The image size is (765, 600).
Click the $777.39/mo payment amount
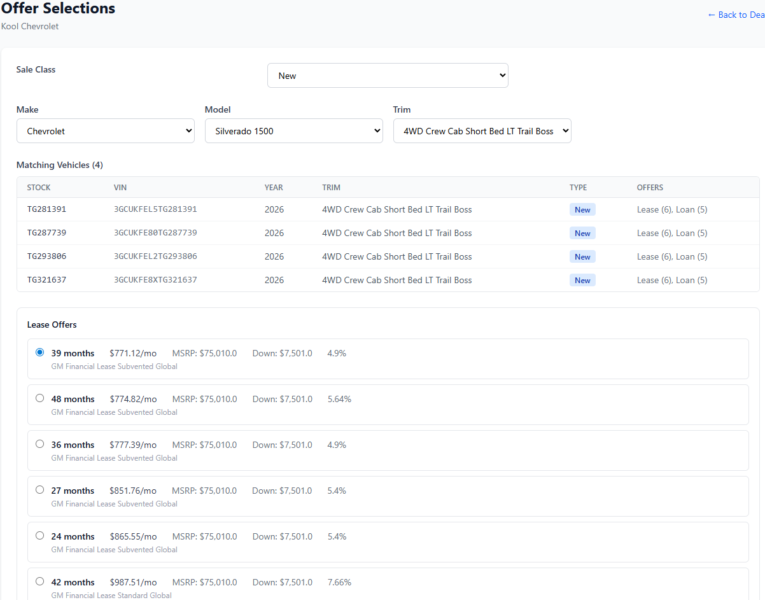tap(133, 445)
